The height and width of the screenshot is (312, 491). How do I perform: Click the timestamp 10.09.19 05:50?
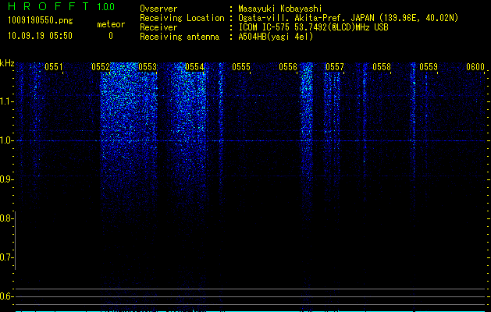pyautogui.click(x=40, y=36)
